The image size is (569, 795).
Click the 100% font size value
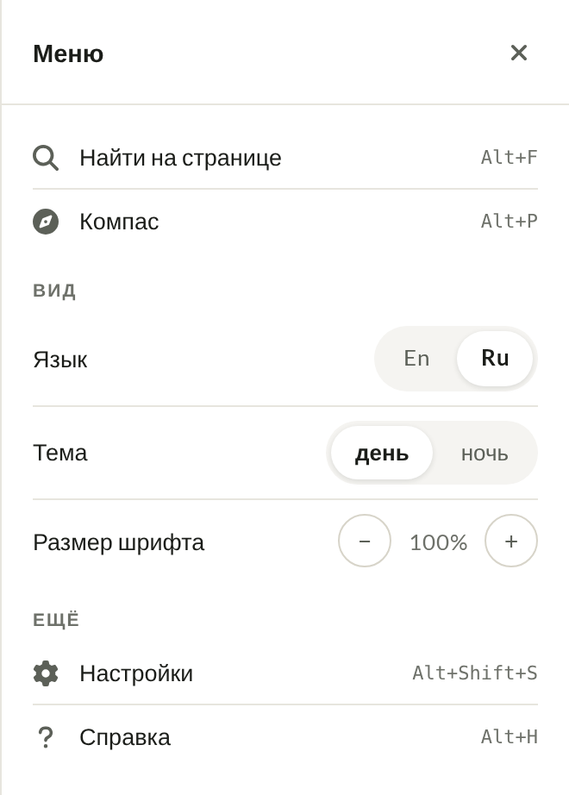click(x=438, y=542)
